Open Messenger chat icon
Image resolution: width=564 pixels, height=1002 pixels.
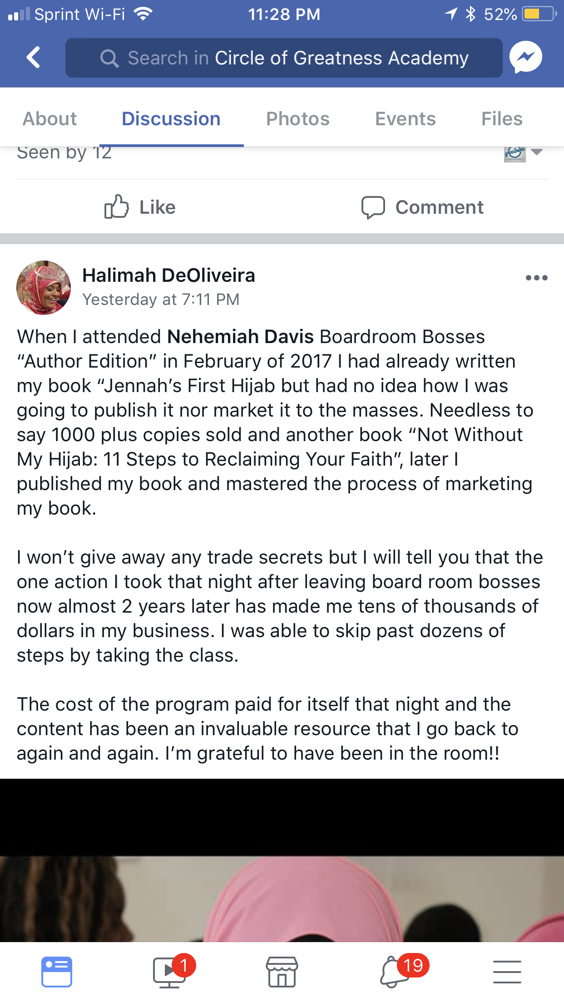pyautogui.click(x=526, y=58)
